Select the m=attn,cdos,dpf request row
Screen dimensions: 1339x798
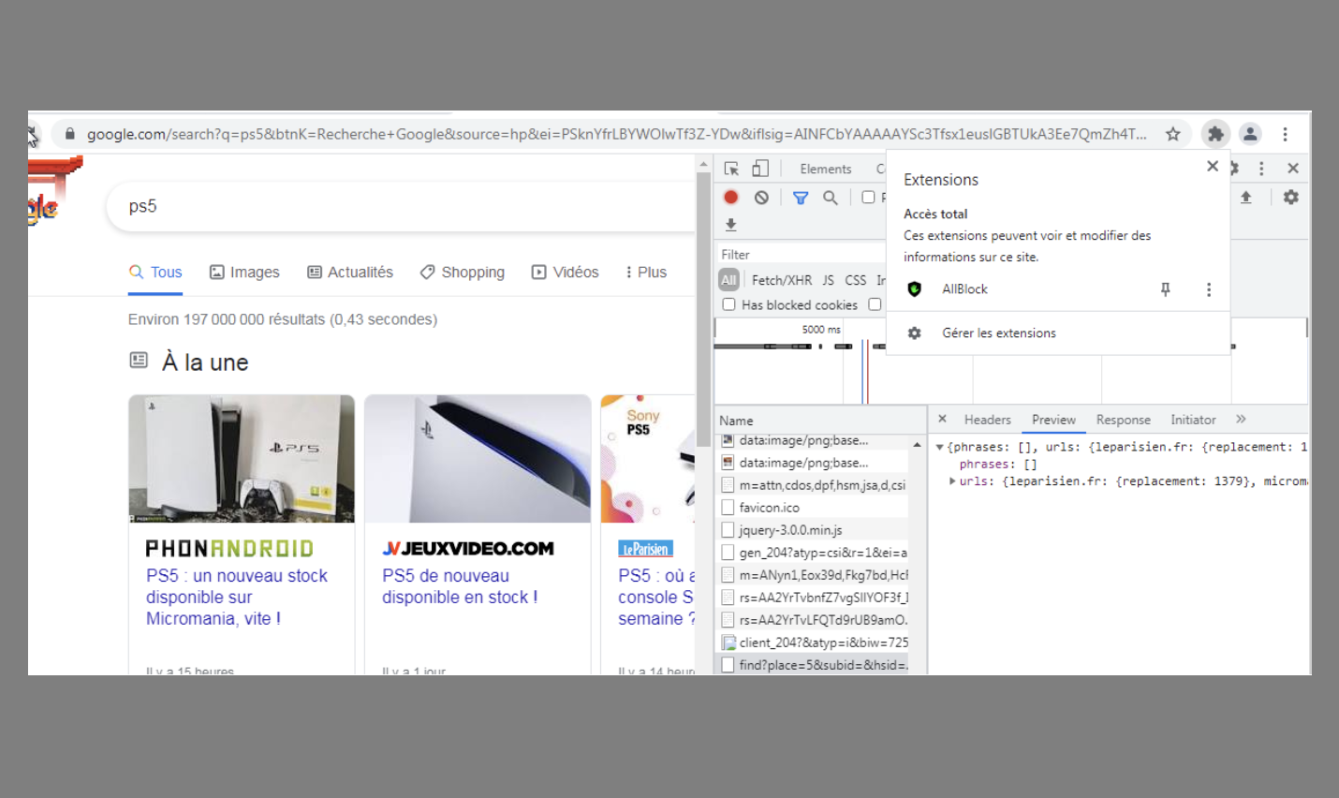point(812,485)
